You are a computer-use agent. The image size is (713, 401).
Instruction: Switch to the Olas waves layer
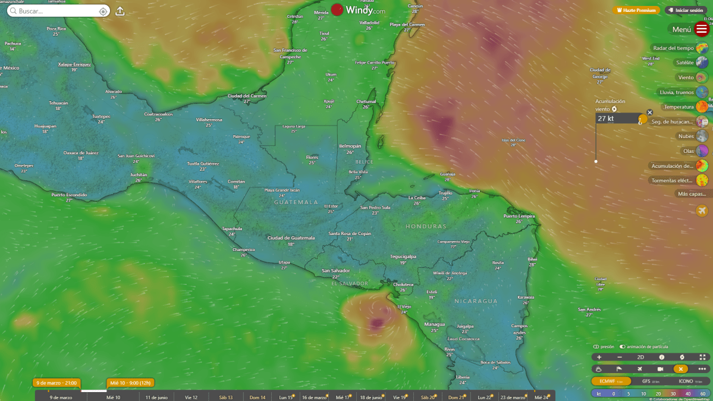(x=695, y=151)
